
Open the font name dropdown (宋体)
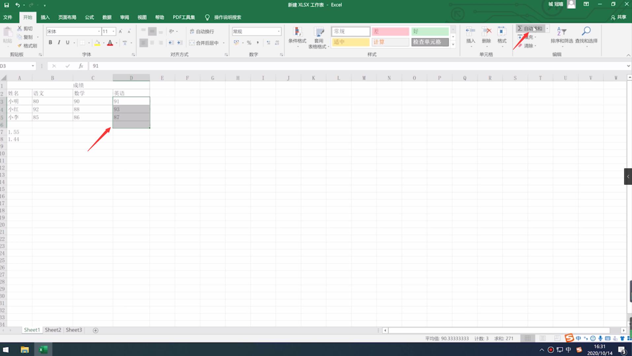99,31
